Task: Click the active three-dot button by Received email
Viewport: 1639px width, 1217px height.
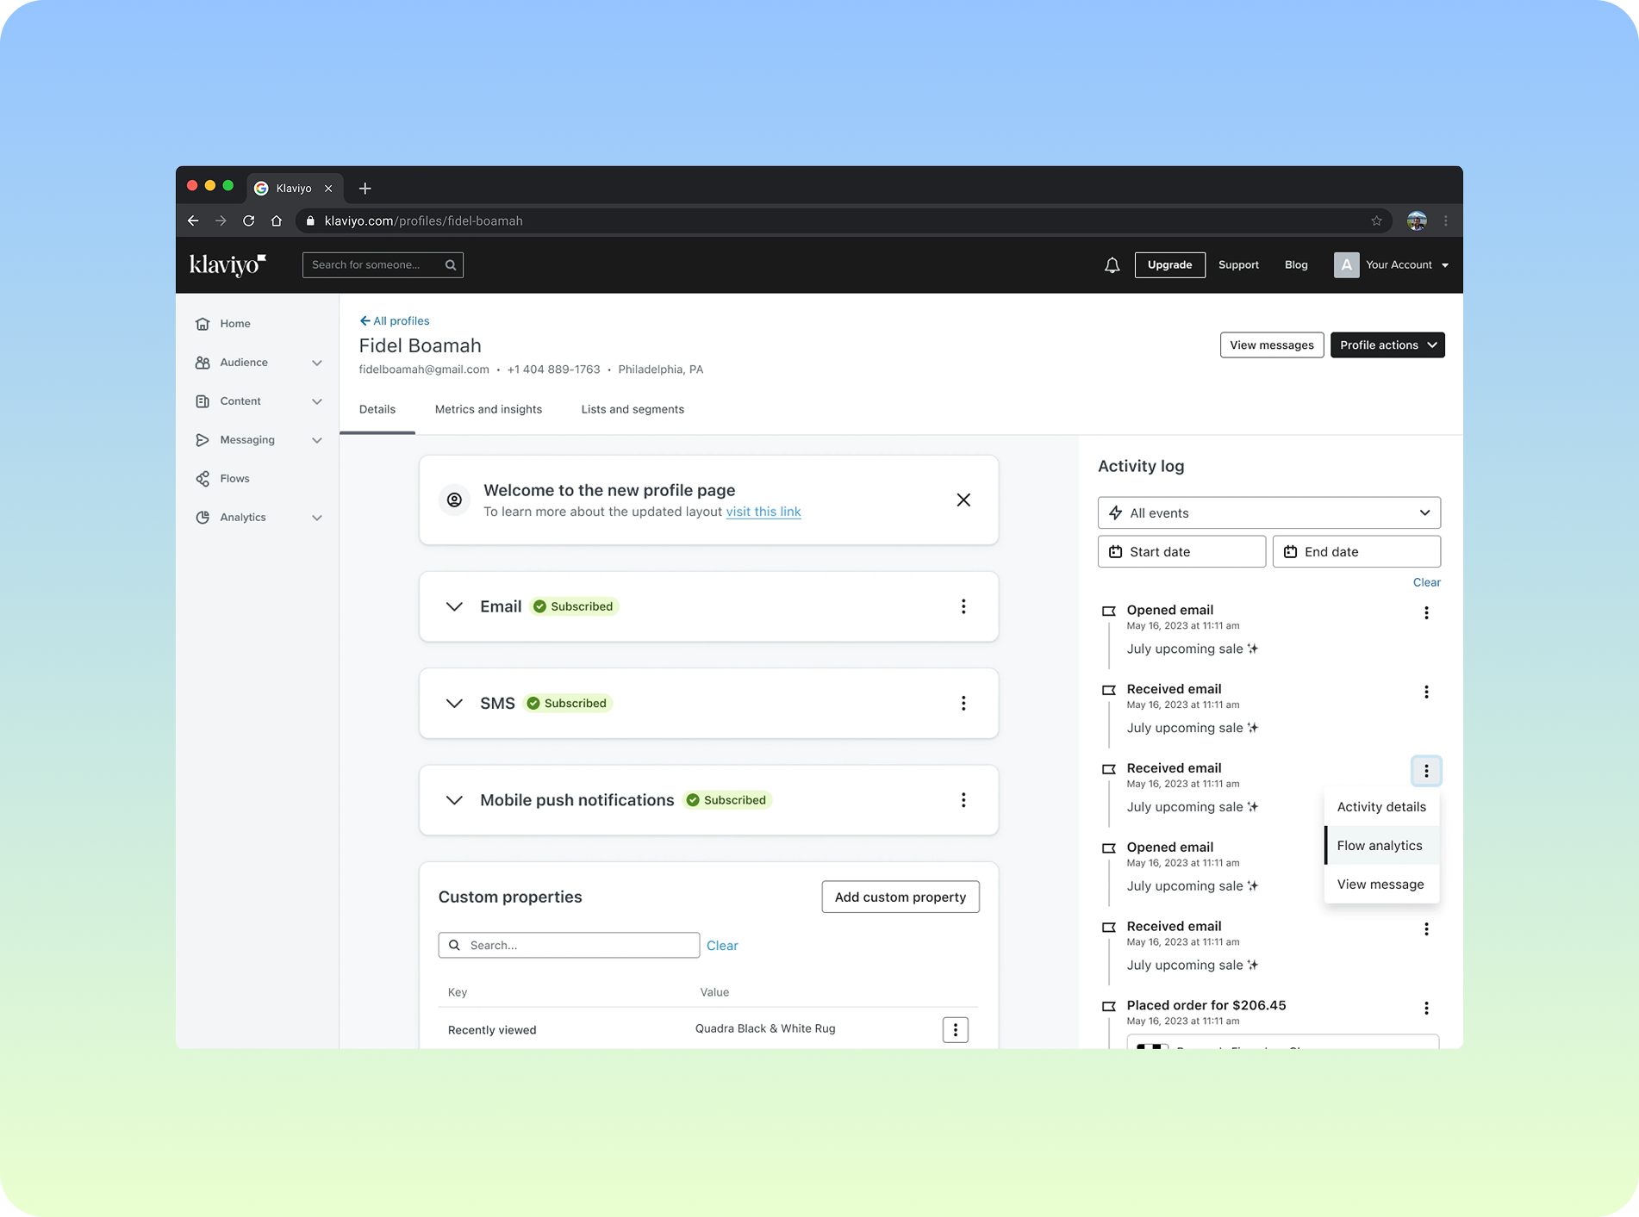Action: [x=1426, y=771]
